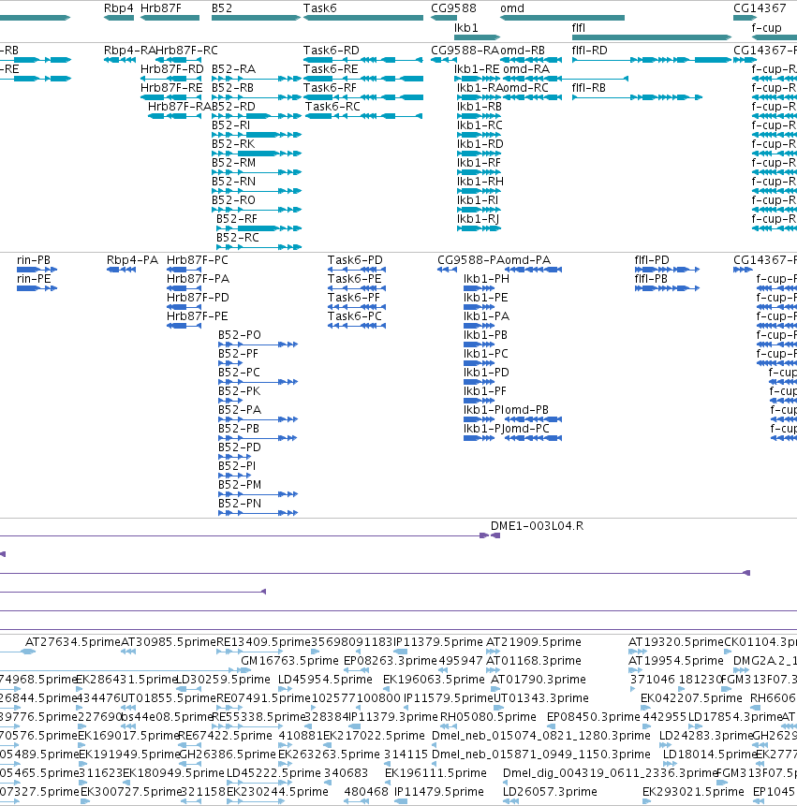Click the CG14367 gene label
Image resolution: width=797 pixels, height=806 pixels.
pyautogui.click(x=760, y=8)
